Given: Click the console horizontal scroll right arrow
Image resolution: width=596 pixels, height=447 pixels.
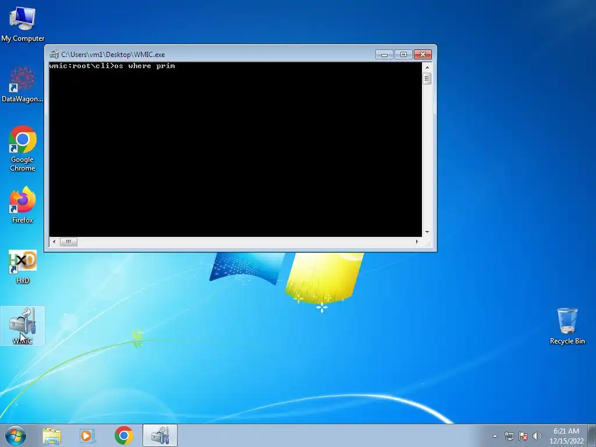Looking at the screenshot, I should tap(417, 242).
